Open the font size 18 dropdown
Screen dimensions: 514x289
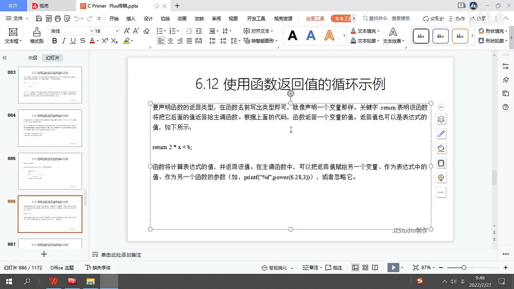(x=117, y=31)
